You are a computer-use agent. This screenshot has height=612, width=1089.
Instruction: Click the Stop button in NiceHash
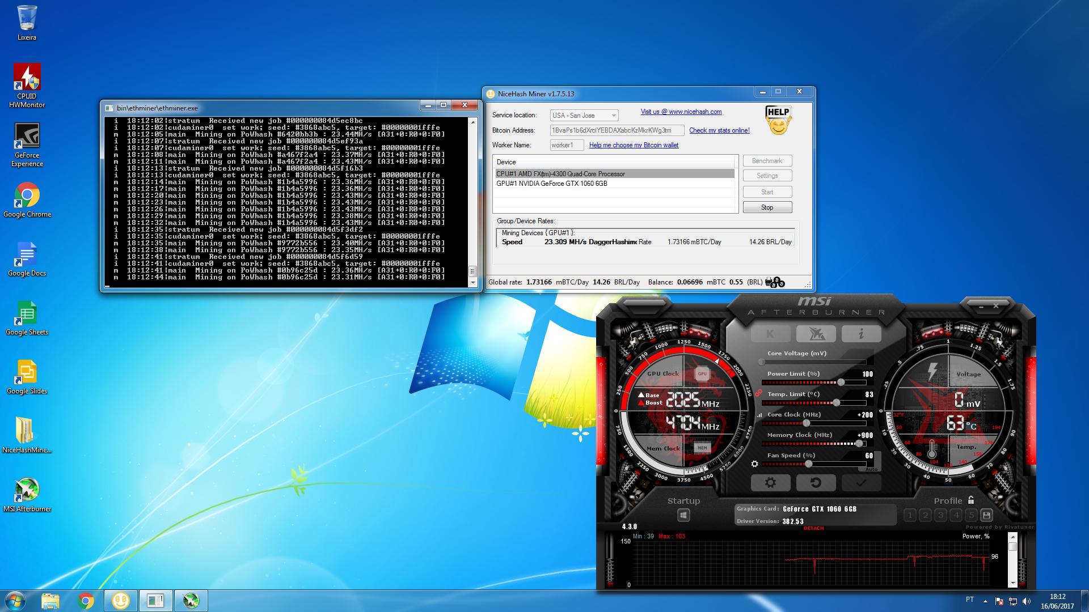coord(767,207)
